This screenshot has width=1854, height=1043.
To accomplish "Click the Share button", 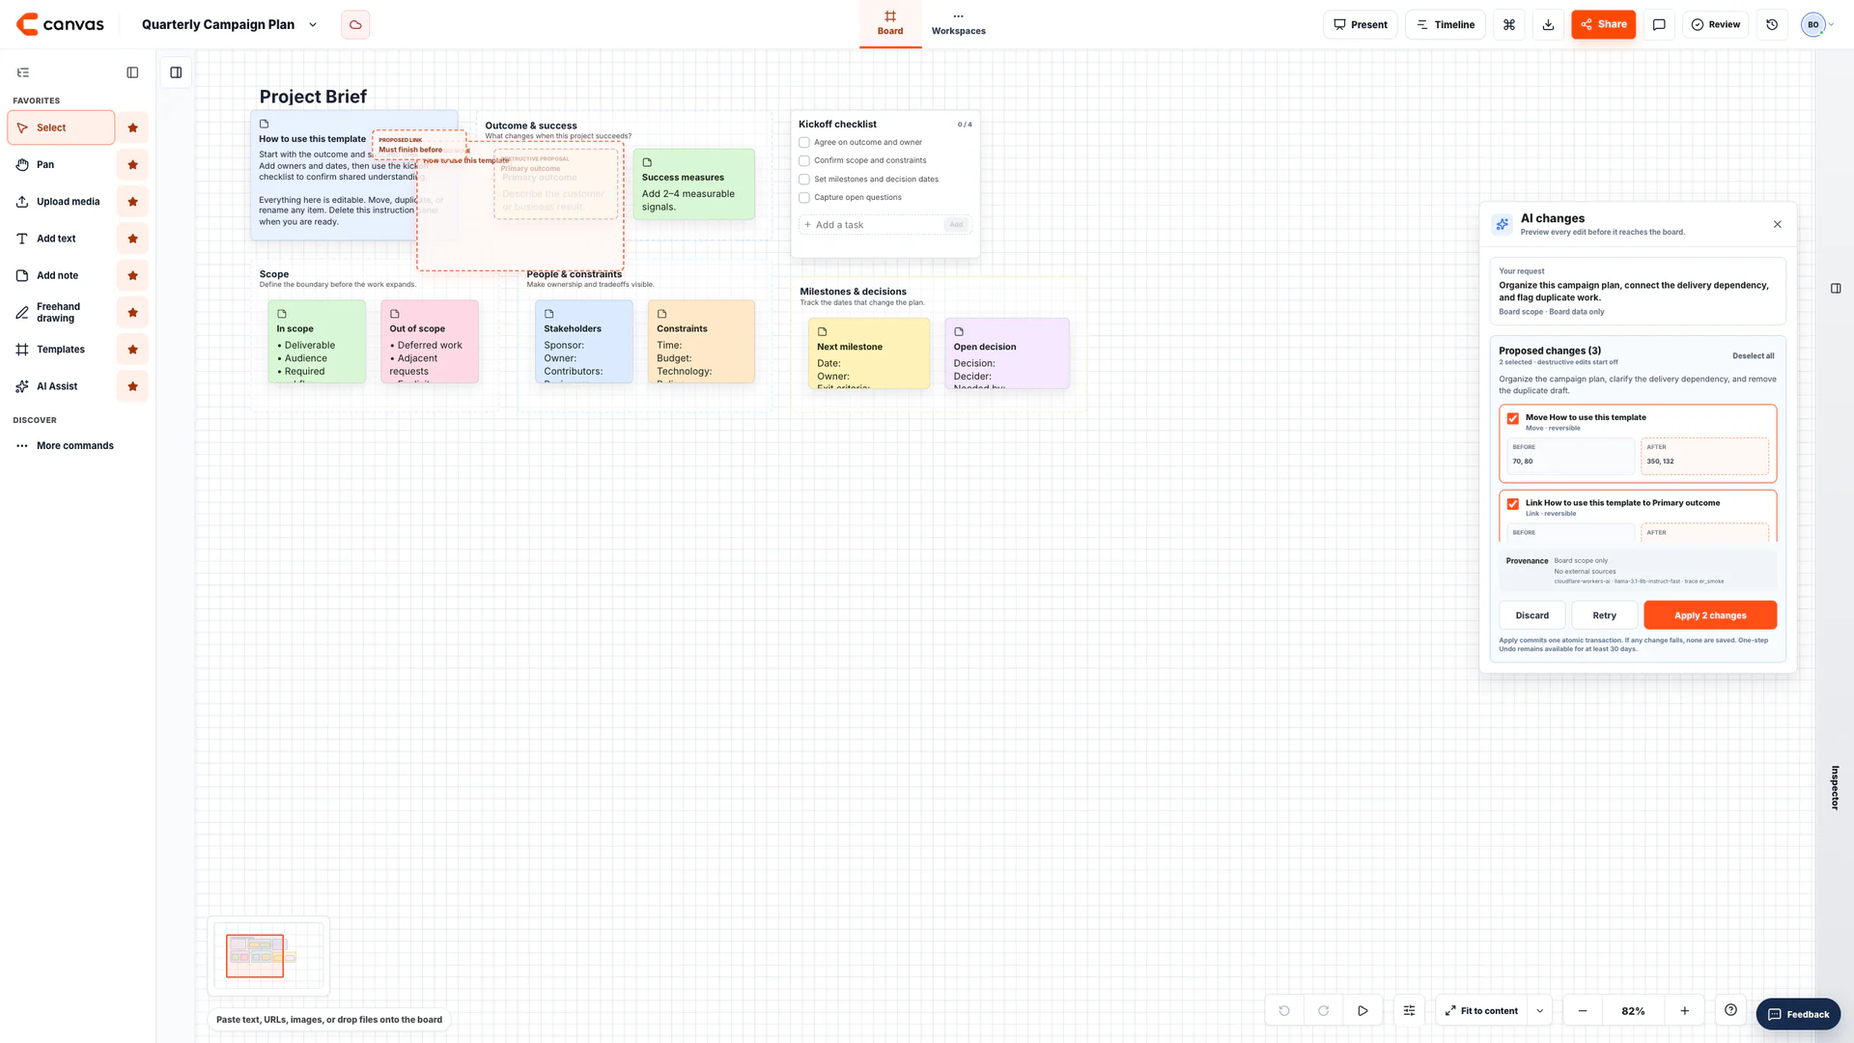I will click(1603, 24).
